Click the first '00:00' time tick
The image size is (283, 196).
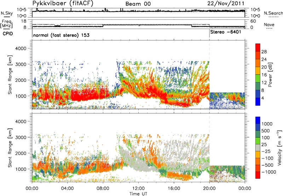32,189
